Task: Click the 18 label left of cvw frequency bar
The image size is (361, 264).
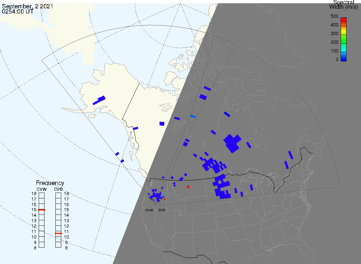Action: pyautogui.click(x=34, y=194)
